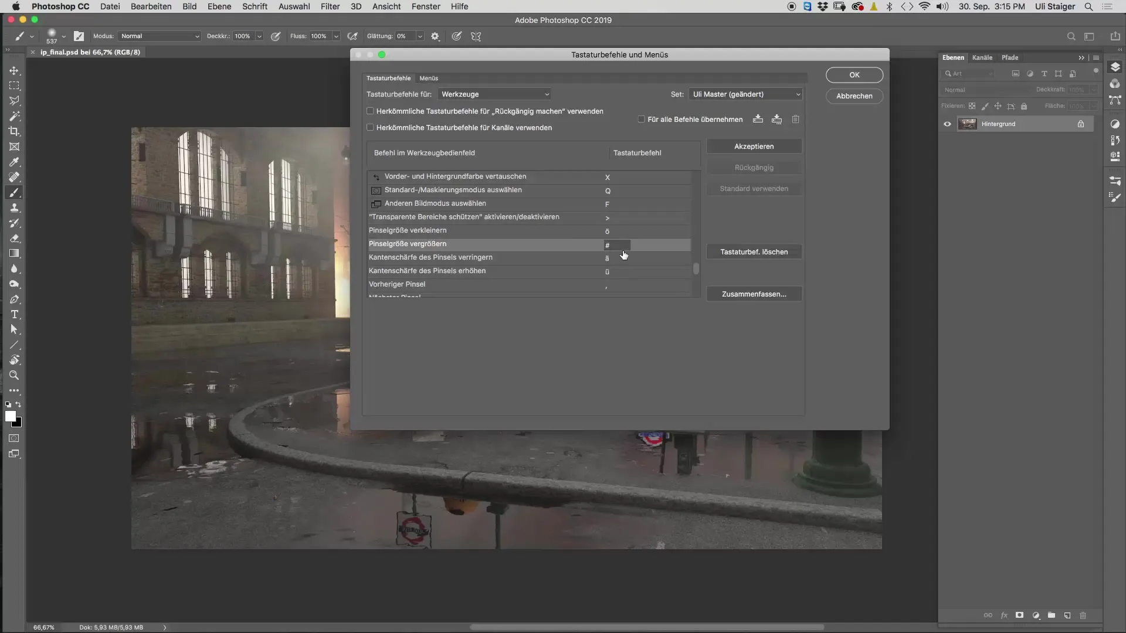This screenshot has height=633, width=1126.
Task: Toggle symmetry paint butterfly icon
Action: coord(476,36)
